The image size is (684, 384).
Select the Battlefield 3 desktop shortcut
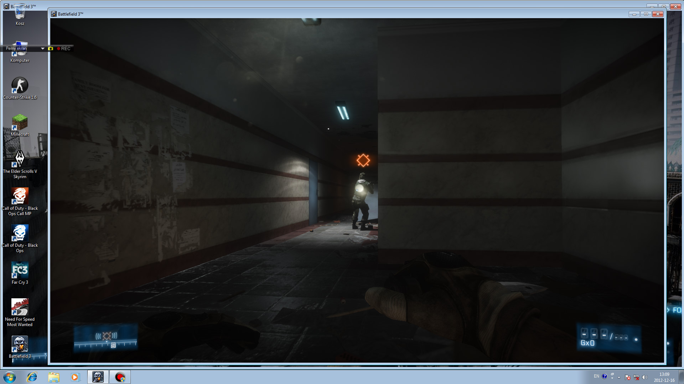(20, 347)
